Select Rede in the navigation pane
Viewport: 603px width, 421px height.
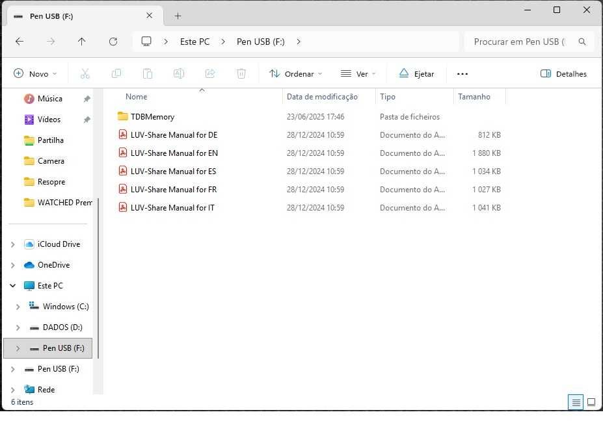pos(46,390)
